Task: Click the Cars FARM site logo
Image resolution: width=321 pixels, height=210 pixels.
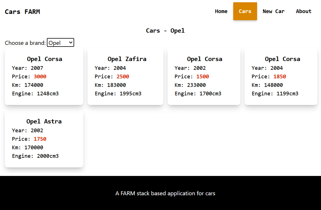Action: click(x=22, y=12)
